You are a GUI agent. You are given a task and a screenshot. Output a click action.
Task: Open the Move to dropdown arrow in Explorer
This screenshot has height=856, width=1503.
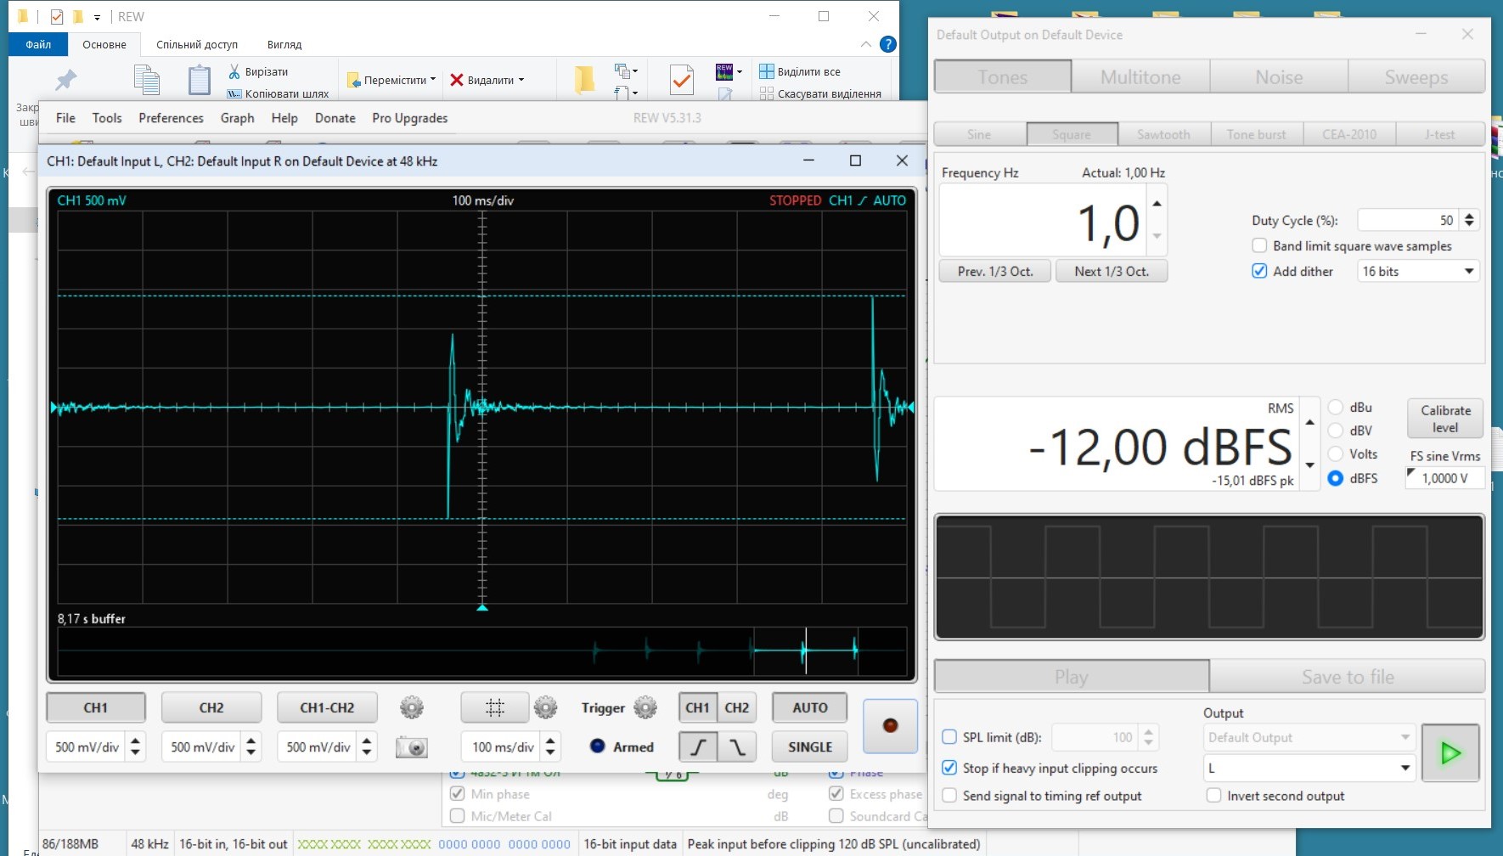[x=433, y=80]
